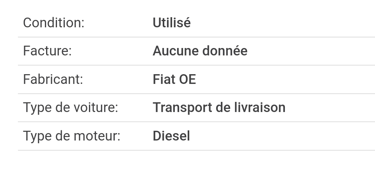
Task: Click the "Facture:" label
Action: (x=47, y=51)
